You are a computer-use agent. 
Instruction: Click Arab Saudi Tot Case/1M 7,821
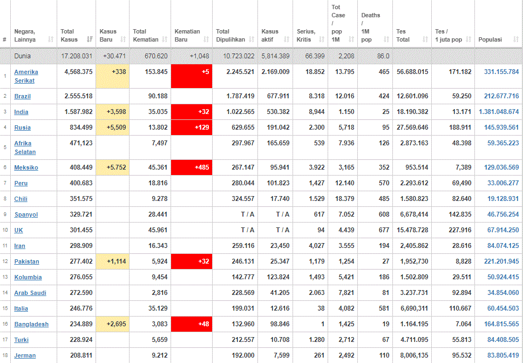(x=346, y=293)
